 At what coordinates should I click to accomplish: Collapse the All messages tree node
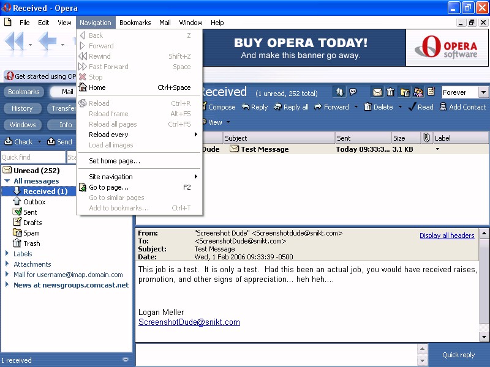[7, 180]
